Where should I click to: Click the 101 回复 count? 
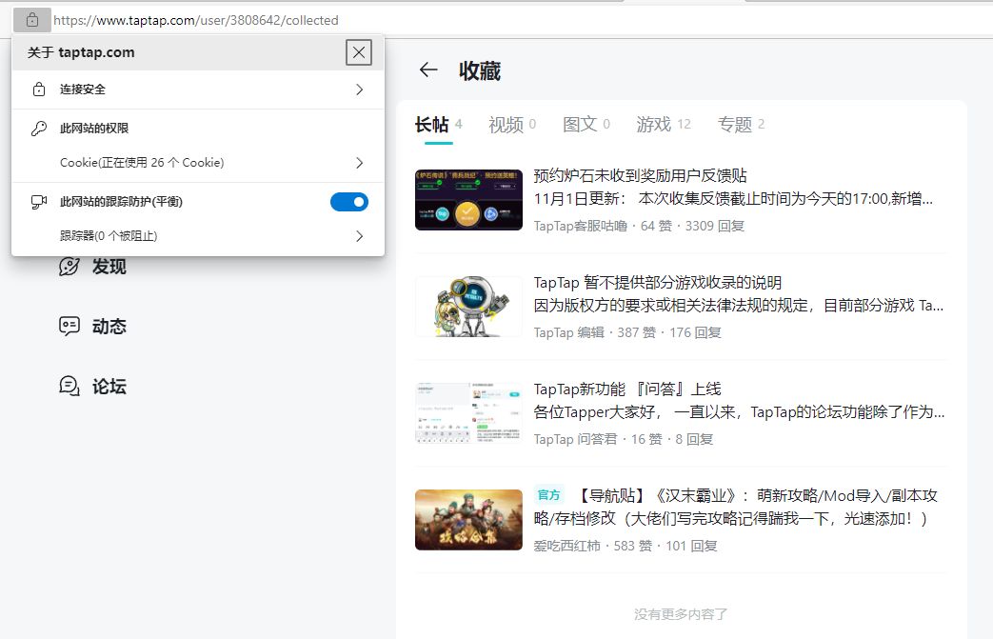[691, 546]
